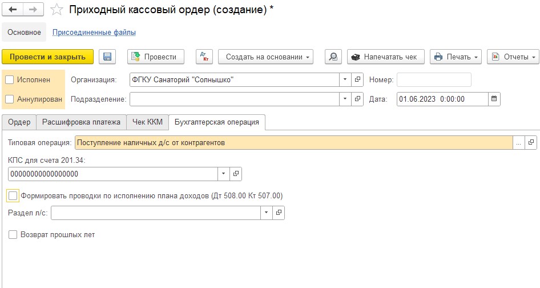Switch to the Ордер tab
The width and height of the screenshot is (540, 288).
click(x=19, y=122)
